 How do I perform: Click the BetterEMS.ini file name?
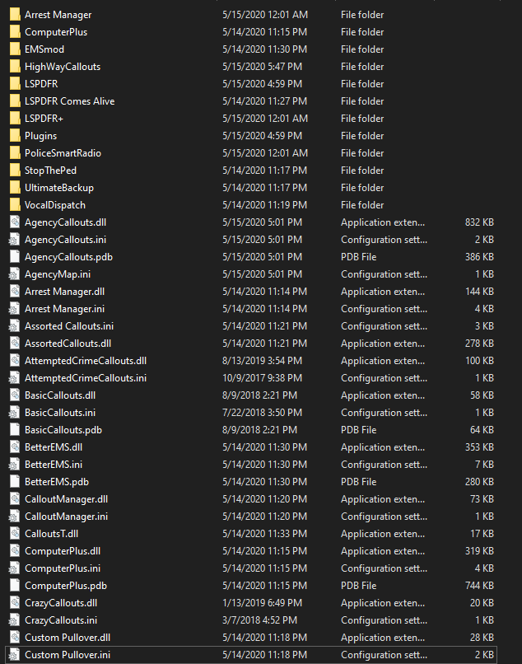(x=54, y=465)
